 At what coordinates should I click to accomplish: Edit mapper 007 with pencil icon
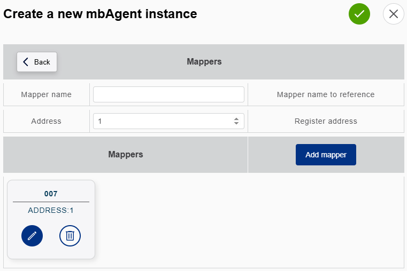tap(32, 236)
